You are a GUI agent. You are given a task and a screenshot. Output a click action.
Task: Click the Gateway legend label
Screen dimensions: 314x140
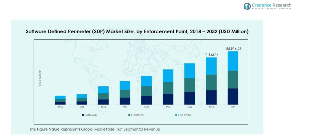[91, 115]
